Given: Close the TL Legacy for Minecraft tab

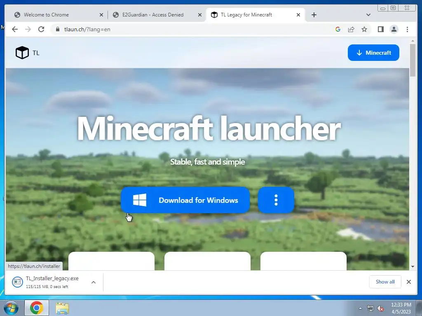Looking at the screenshot, I should point(298,15).
